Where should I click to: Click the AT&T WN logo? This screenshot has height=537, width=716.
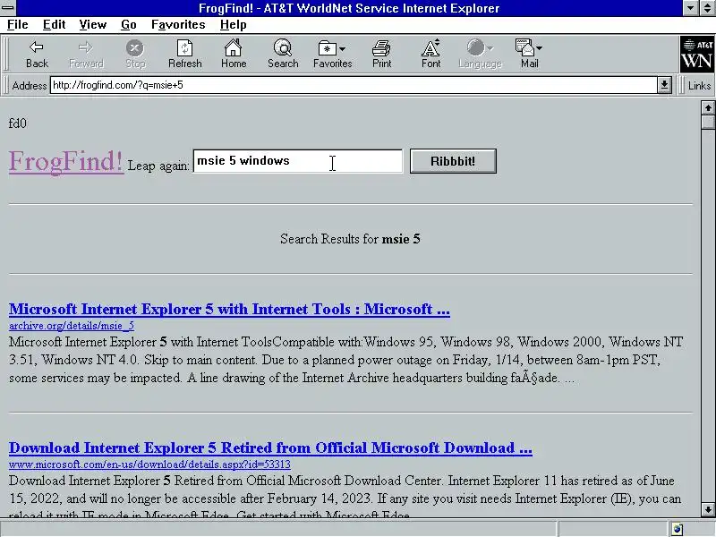click(697, 55)
